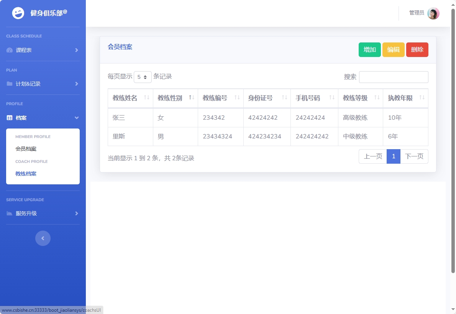Viewport: 456px width, 314px height.
Task: Open the records-per-page dropdown showing 5
Action: [142, 76]
